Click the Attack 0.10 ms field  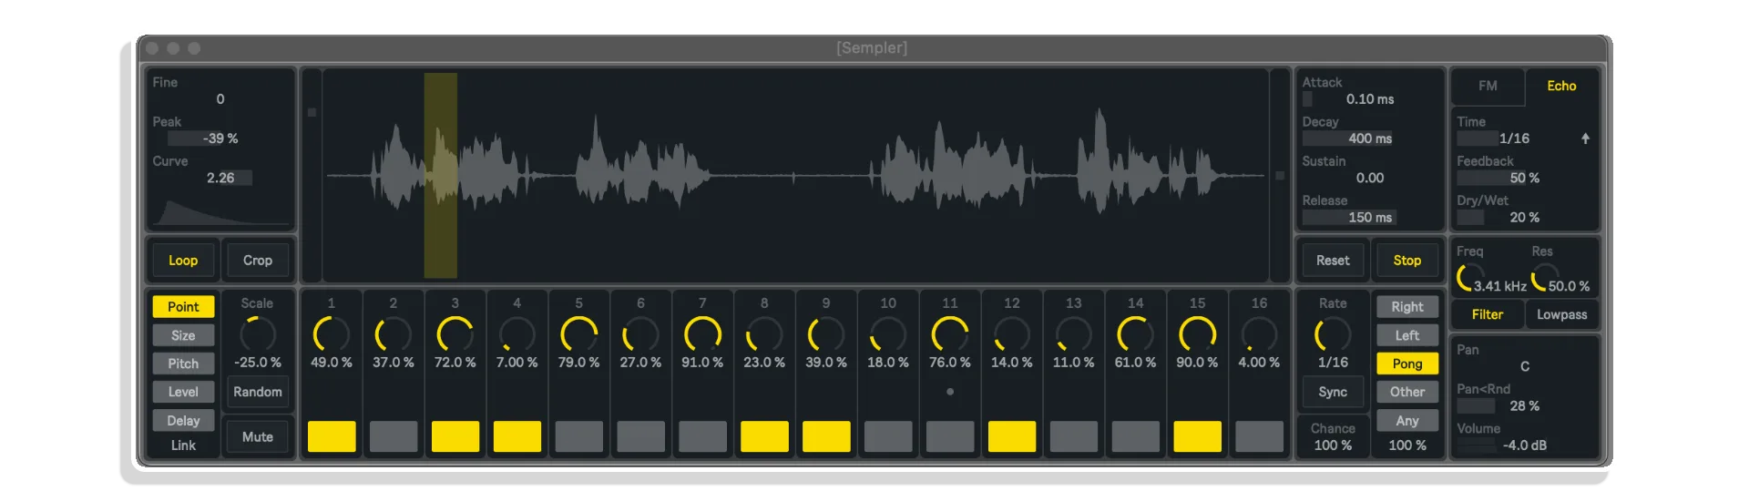coord(1370,99)
